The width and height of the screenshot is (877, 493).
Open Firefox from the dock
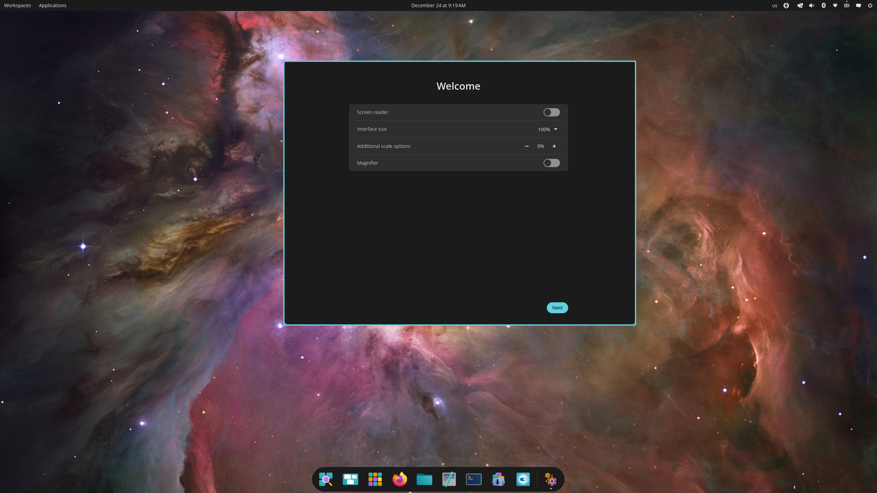[x=399, y=479]
